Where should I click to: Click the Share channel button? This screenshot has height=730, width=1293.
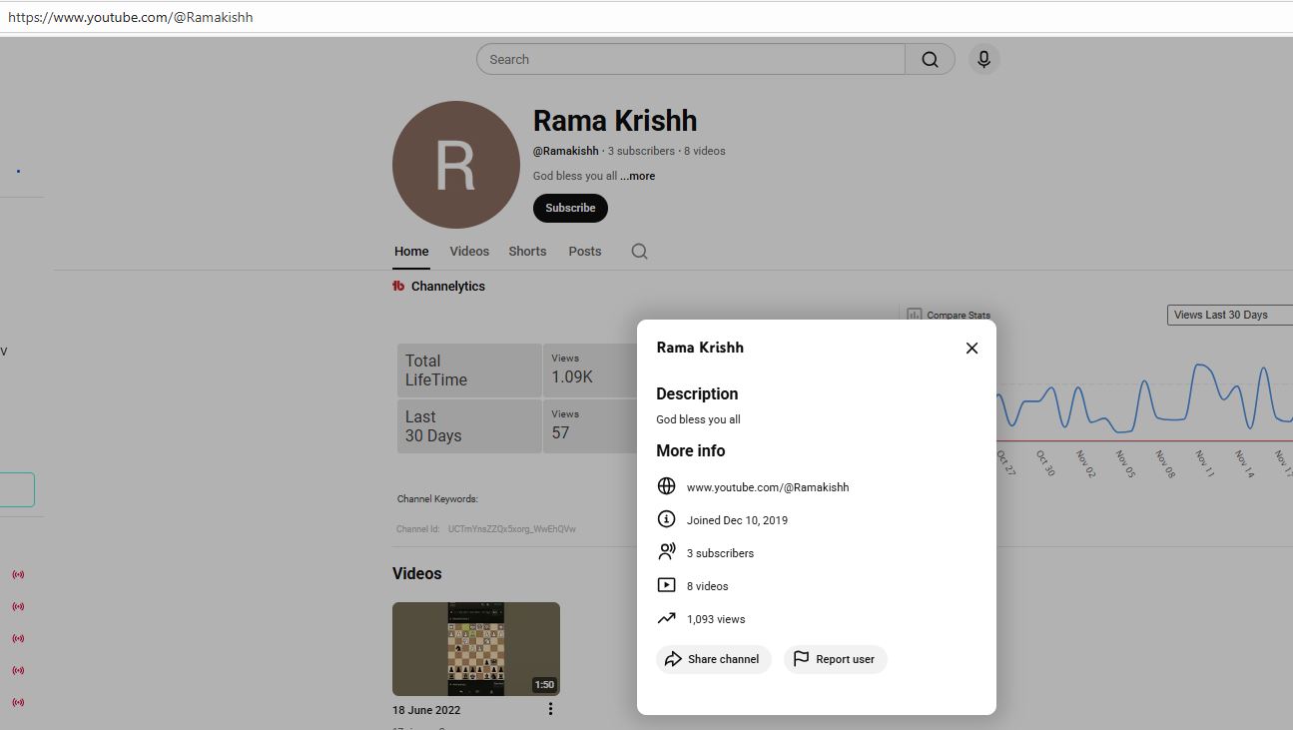713,659
